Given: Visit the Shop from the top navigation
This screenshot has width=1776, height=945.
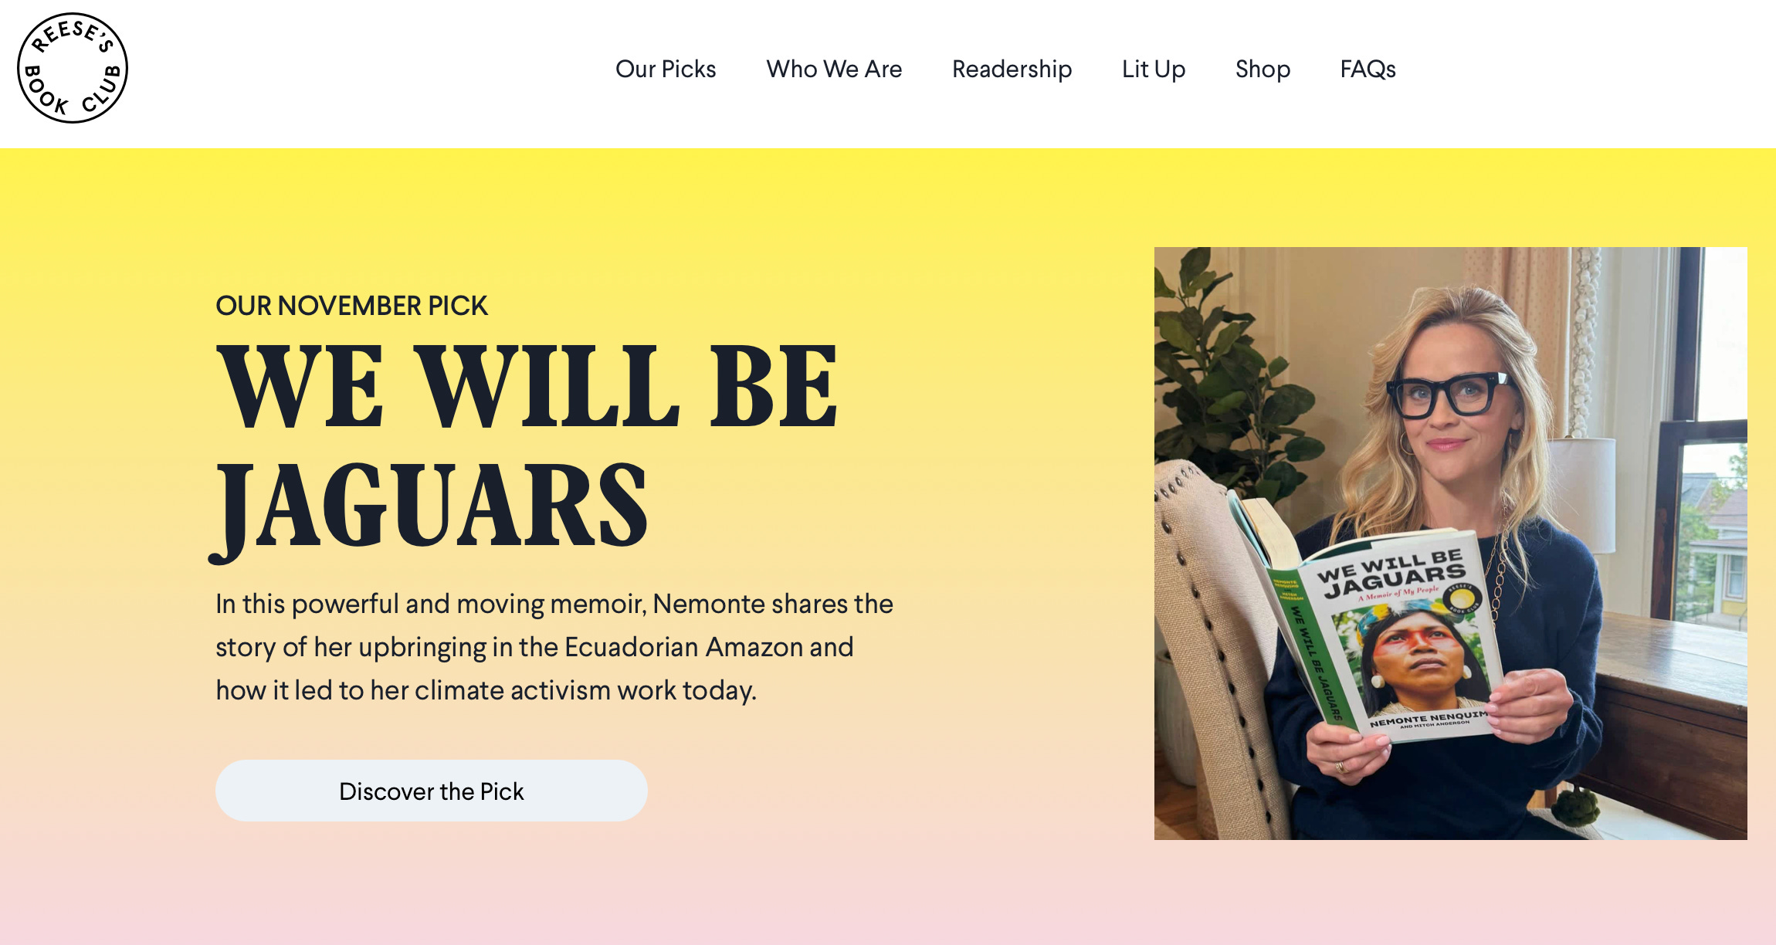Looking at the screenshot, I should tap(1263, 69).
